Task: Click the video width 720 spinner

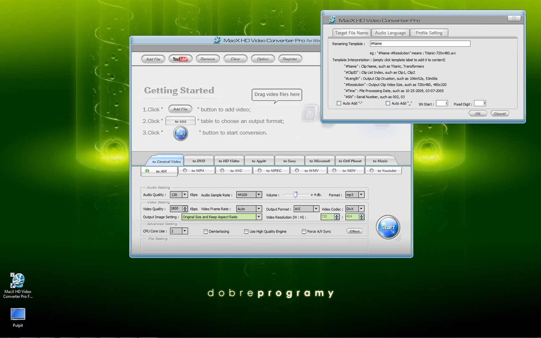Action: tap(337, 217)
